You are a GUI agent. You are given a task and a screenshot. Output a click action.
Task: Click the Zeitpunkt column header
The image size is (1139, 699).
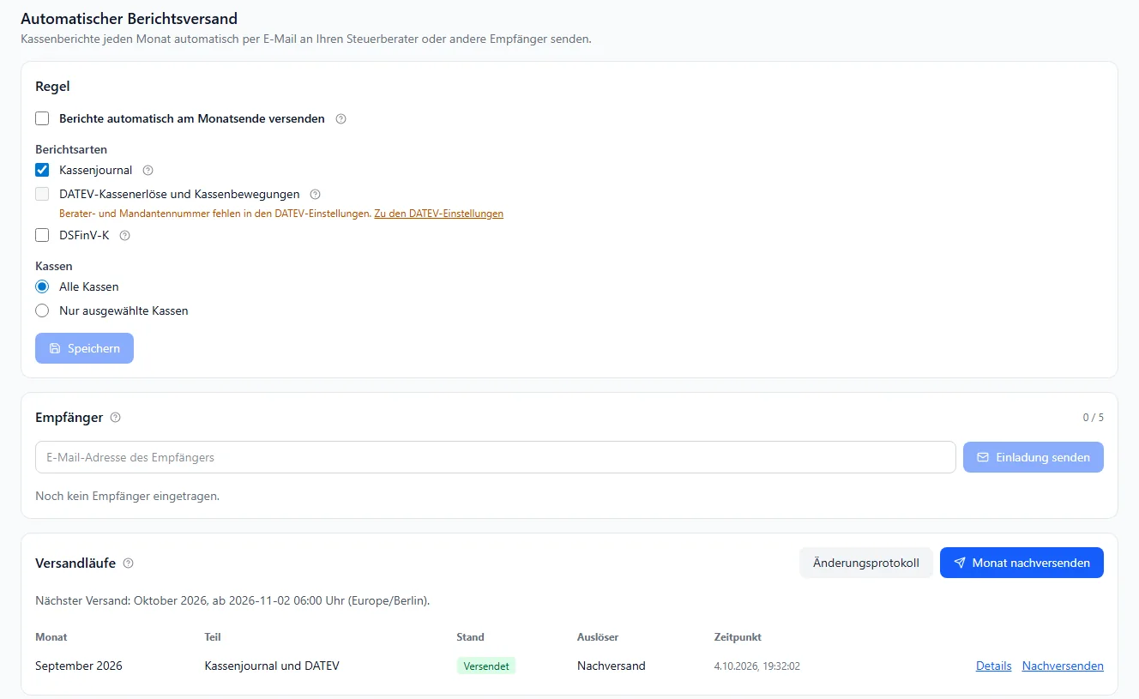coord(738,637)
